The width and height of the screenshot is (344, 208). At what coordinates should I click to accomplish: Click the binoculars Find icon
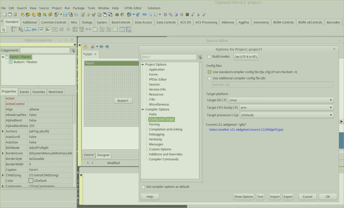117,14
